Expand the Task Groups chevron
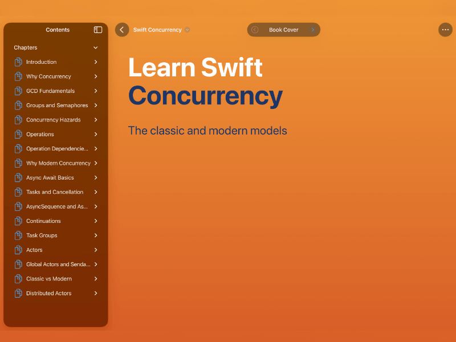Image resolution: width=456 pixels, height=342 pixels. (x=96, y=235)
